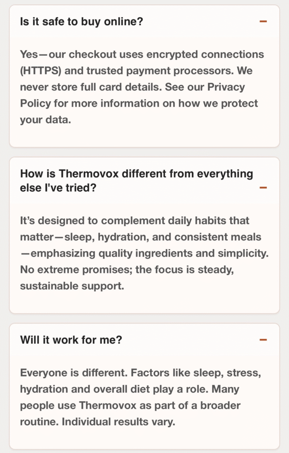
Task: Click minus icon beside Thermovox difference question
Action: click(x=263, y=188)
